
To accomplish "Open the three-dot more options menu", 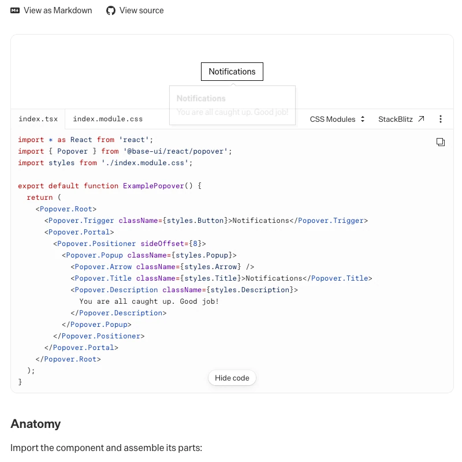I will point(441,119).
